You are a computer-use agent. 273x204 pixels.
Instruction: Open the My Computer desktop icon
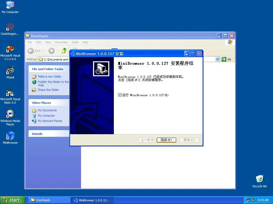pyautogui.click(x=10, y=7)
